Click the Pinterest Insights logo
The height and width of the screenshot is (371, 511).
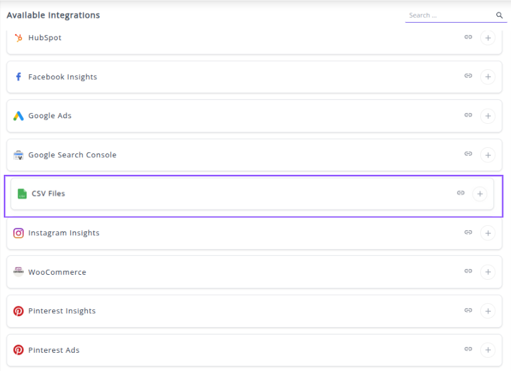coord(19,311)
